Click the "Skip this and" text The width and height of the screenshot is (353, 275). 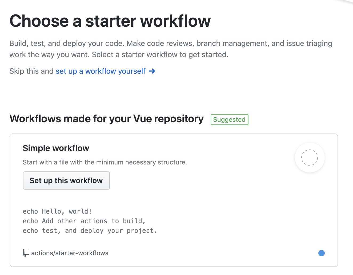[31, 71]
